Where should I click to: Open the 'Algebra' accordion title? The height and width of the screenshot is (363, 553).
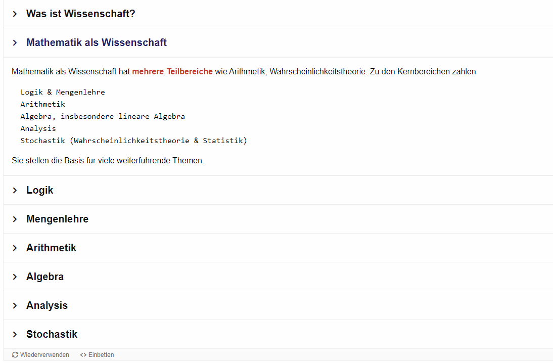pyautogui.click(x=45, y=277)
